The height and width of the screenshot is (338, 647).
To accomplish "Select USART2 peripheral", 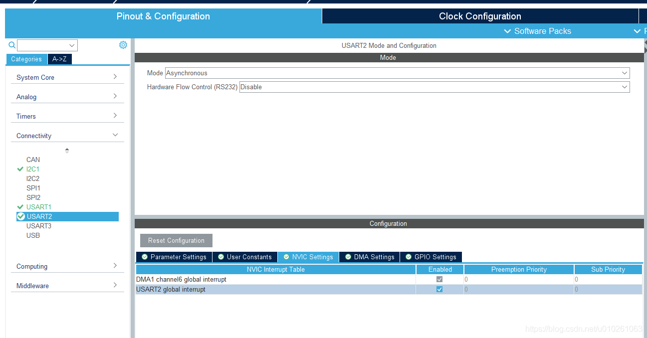I will coord(67,216).
